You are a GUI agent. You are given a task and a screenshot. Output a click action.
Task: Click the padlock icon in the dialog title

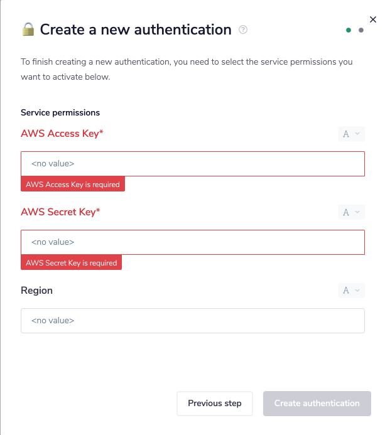click(x=28, y=29)
